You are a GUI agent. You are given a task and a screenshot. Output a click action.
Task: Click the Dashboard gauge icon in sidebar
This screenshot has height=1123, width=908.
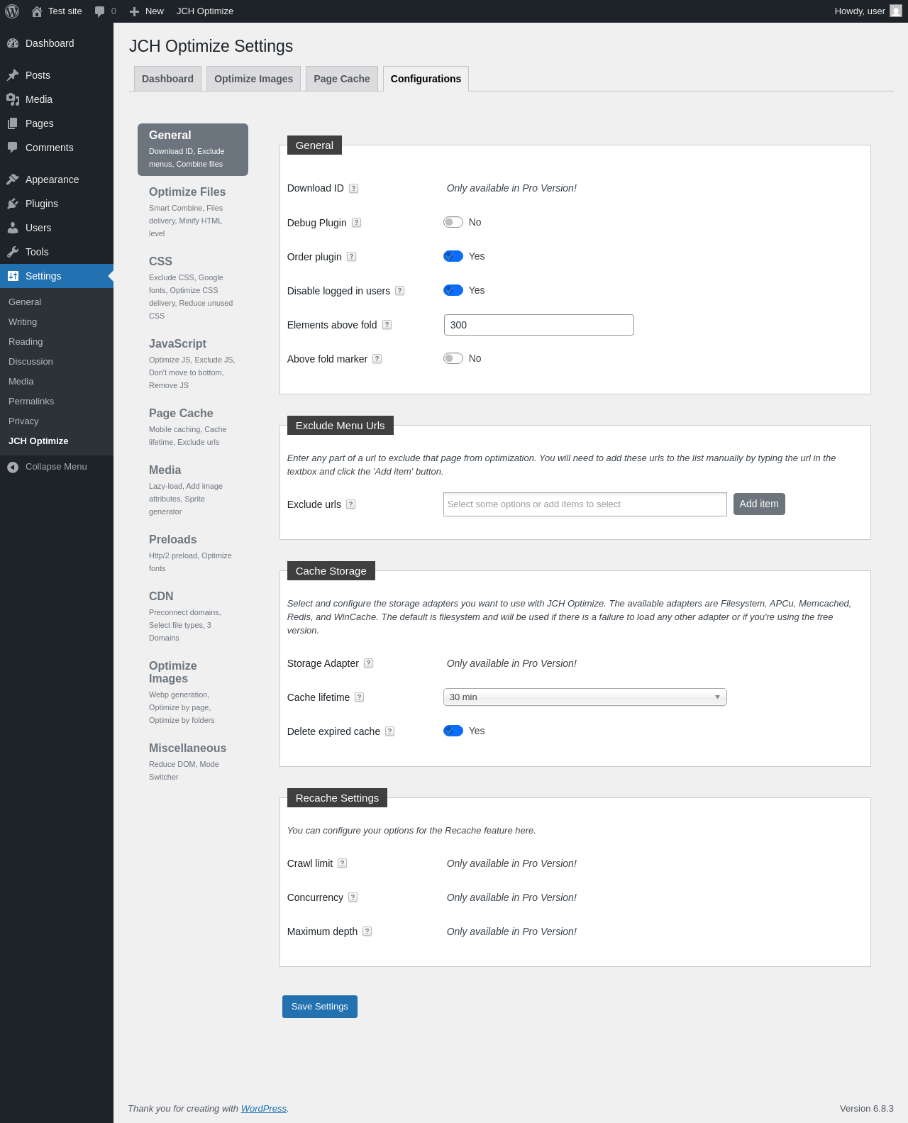[x=13, y=43]
